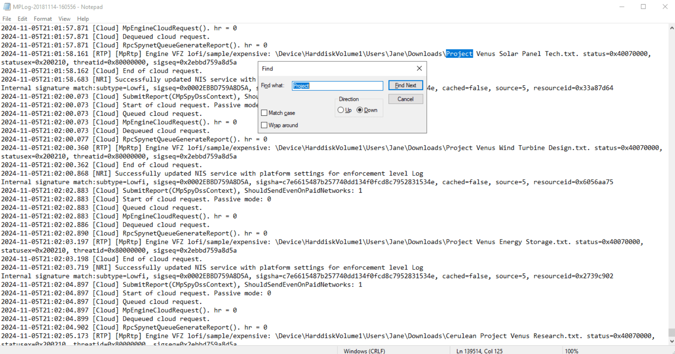Click the Find what text field
This screenshot has width=675, height=354.
click(x=337, y=86)
